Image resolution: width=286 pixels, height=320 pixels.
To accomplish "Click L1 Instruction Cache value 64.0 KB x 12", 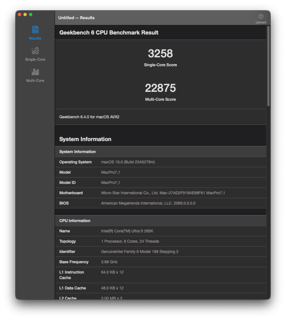I will 112,272.
